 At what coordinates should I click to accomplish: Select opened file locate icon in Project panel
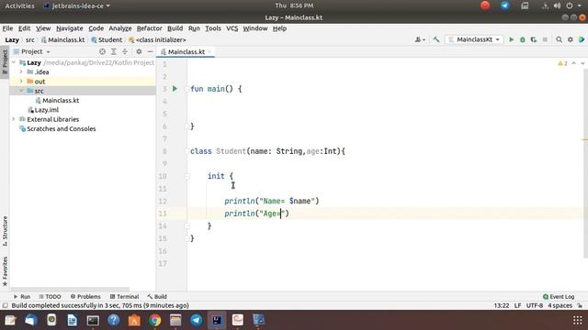(102, 51)
